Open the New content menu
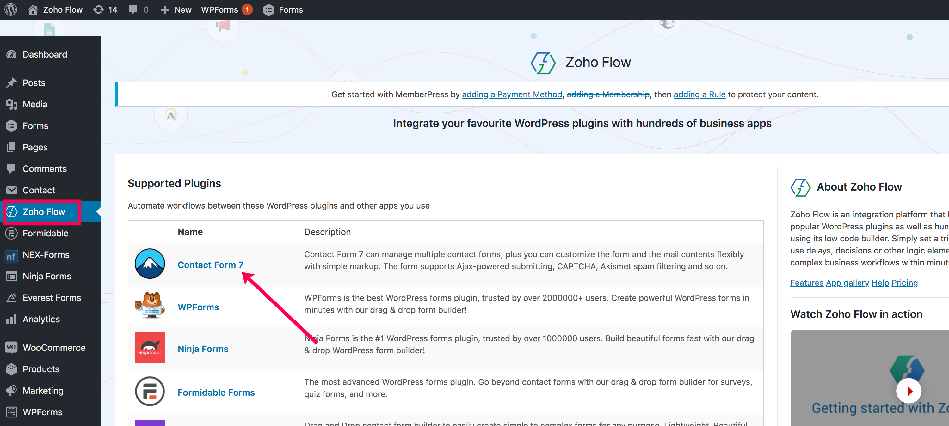Image resolution: width=949 pixels, height=426 pixels. coord(176,9)
